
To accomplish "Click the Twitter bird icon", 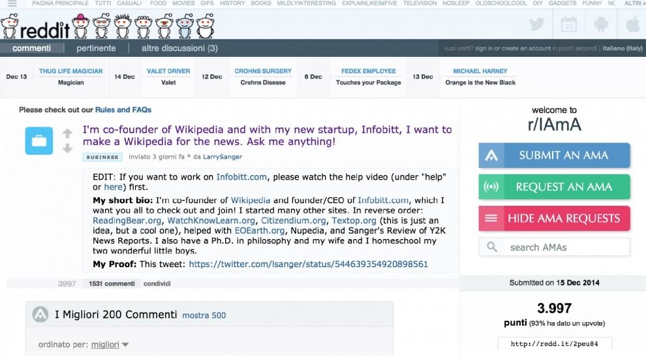I will point(536,24).
